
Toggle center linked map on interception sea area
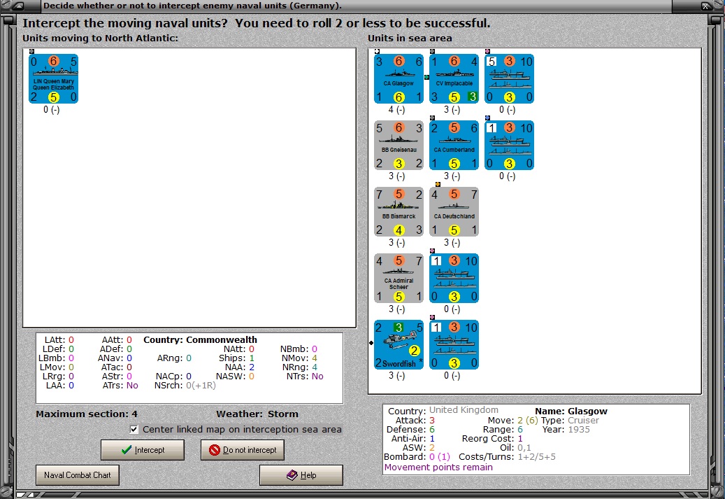coord(134,430)
